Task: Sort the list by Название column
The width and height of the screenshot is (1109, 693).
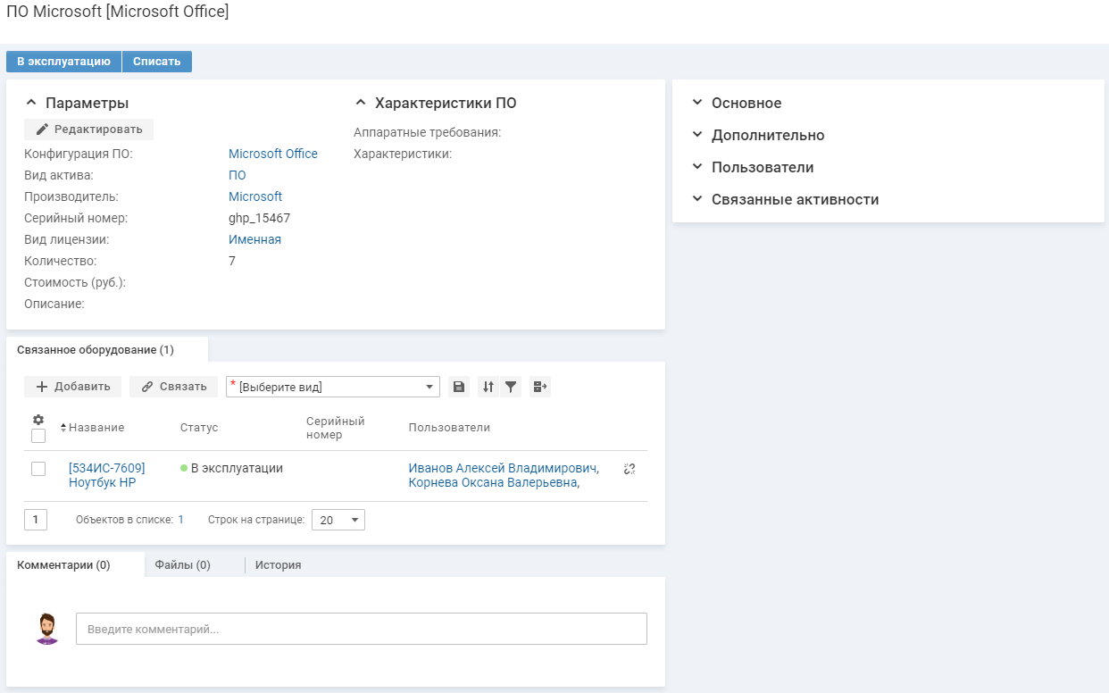Action: pos(96,428)
